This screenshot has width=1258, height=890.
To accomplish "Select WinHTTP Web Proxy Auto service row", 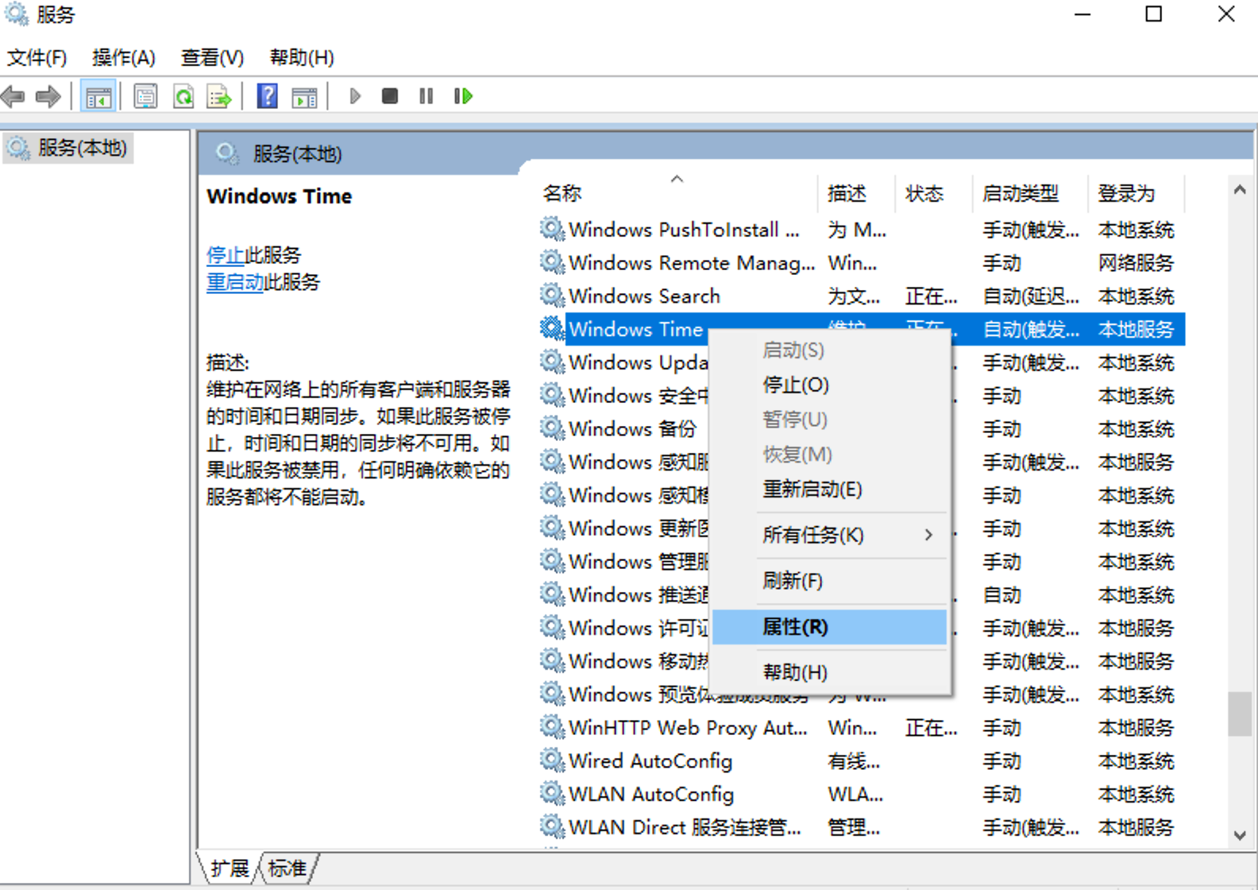I will tap(862, 727).
